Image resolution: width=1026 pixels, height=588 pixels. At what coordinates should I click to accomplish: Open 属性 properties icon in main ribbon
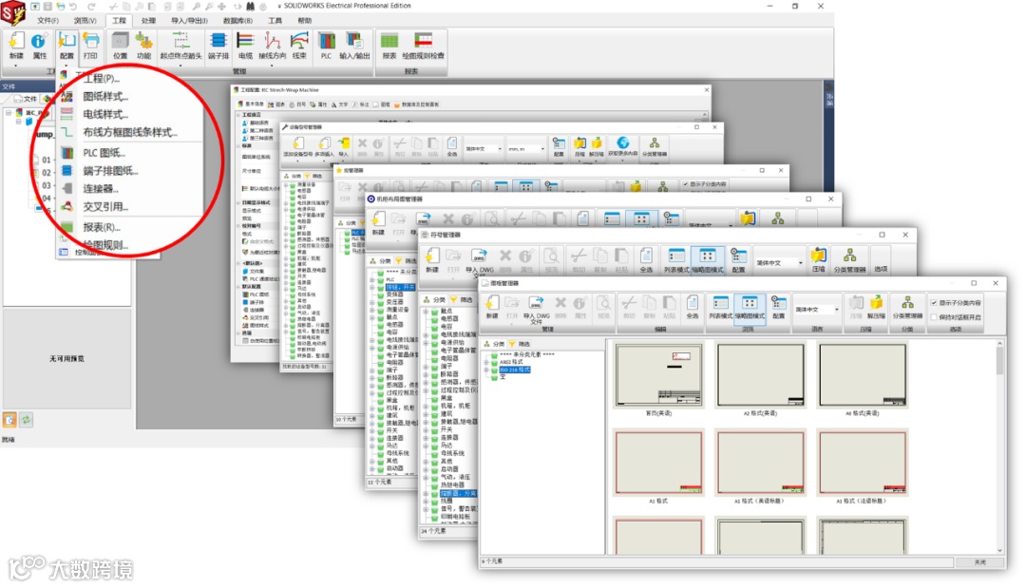(x=39, y=46)
